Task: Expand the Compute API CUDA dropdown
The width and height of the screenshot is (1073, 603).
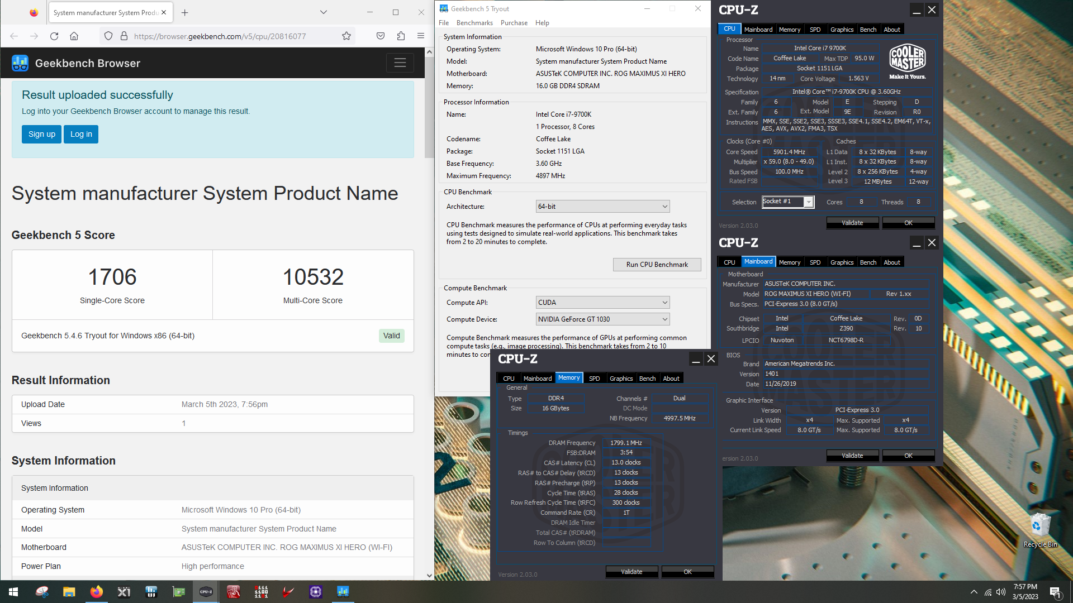Action: coord(602,303)
